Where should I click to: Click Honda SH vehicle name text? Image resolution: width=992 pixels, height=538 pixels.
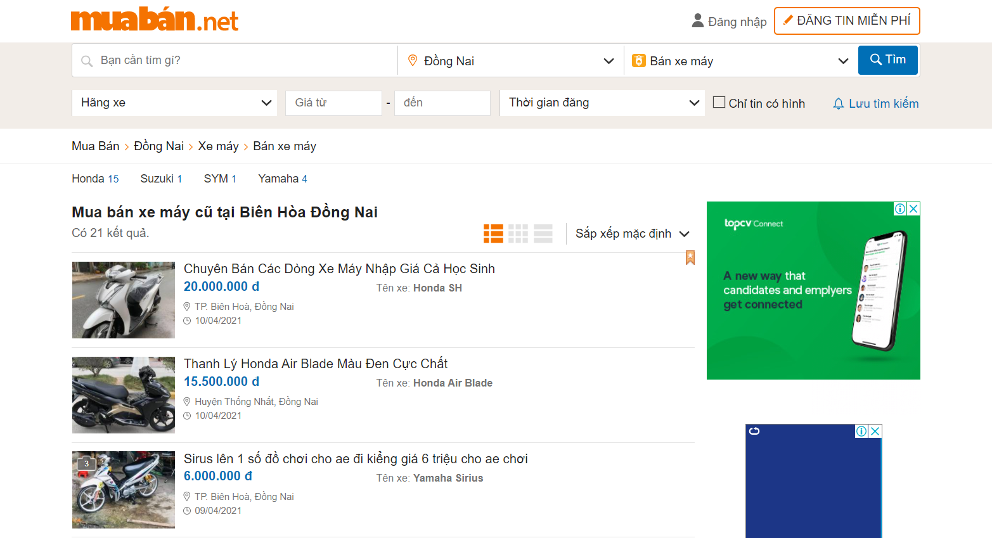(437, 288)
